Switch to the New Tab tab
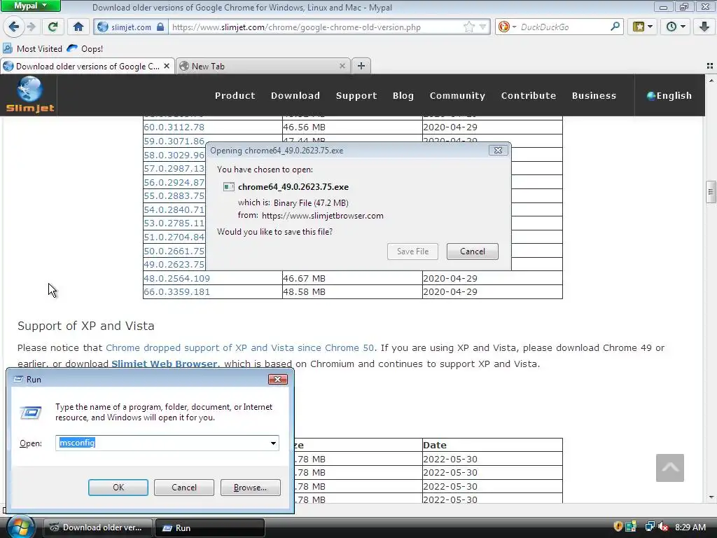This screenshot has width=717, height=538. click(263, 67)
